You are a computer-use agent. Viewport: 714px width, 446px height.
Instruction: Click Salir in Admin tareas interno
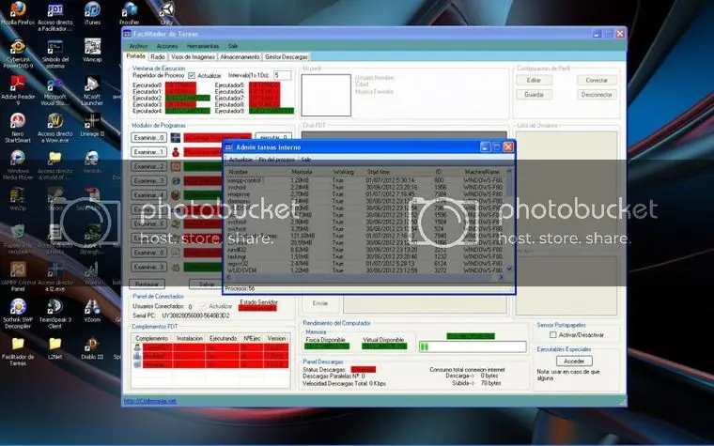(306, 160)
